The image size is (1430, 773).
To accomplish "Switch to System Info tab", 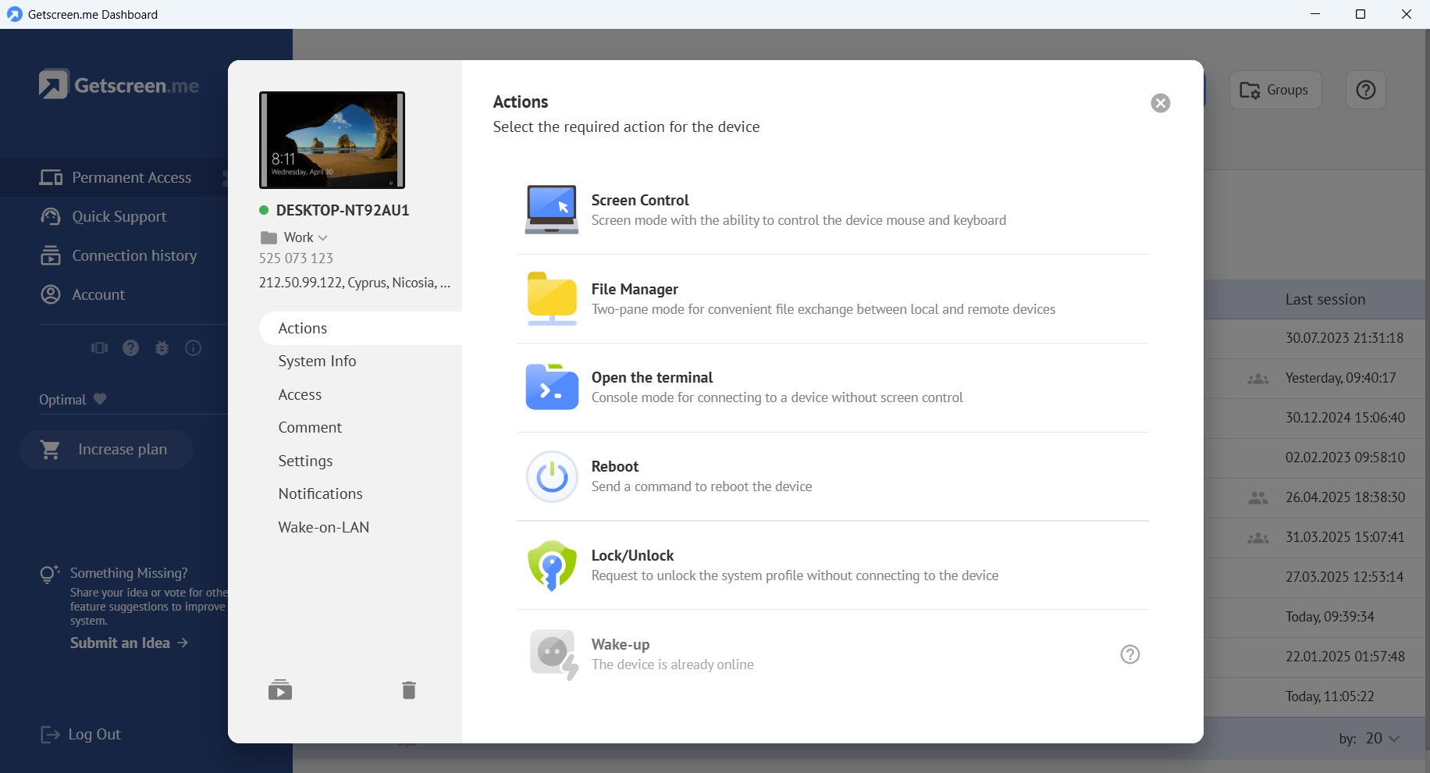I will pos(317,362).
